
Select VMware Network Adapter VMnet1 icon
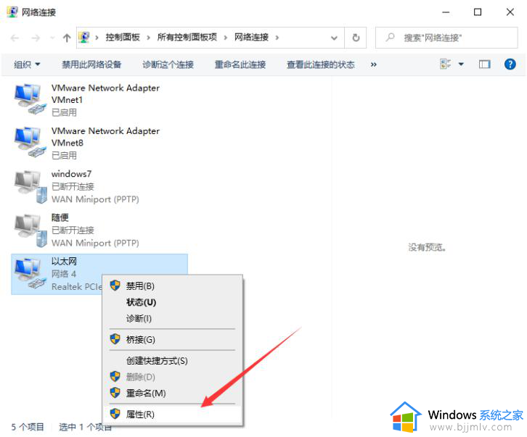point(30,99)
